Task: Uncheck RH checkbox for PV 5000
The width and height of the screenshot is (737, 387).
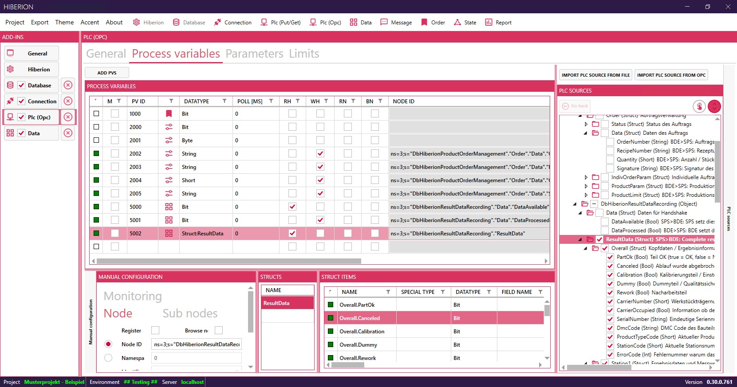Action: tap(292, 207)
